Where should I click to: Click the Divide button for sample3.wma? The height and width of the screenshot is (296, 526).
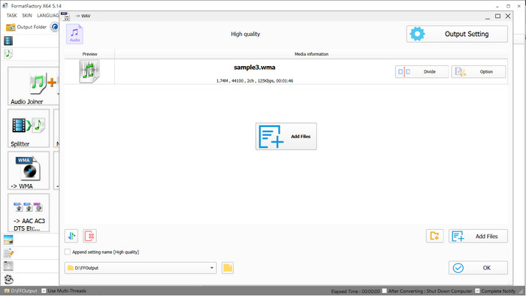(x=422, y=71)
